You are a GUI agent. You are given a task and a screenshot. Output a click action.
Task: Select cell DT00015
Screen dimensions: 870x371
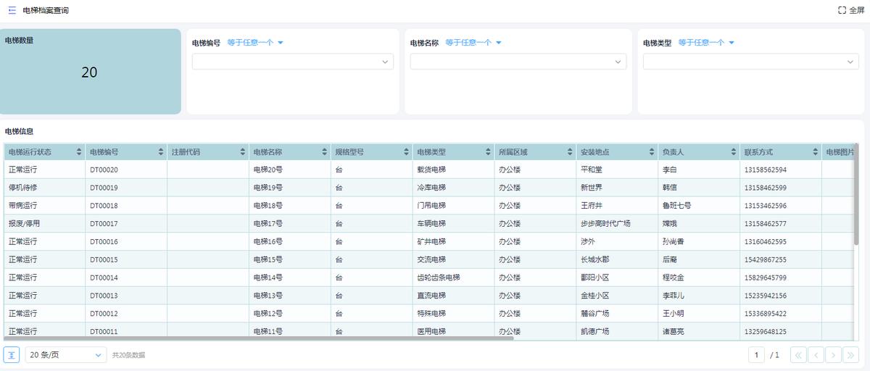pos(126,259)
